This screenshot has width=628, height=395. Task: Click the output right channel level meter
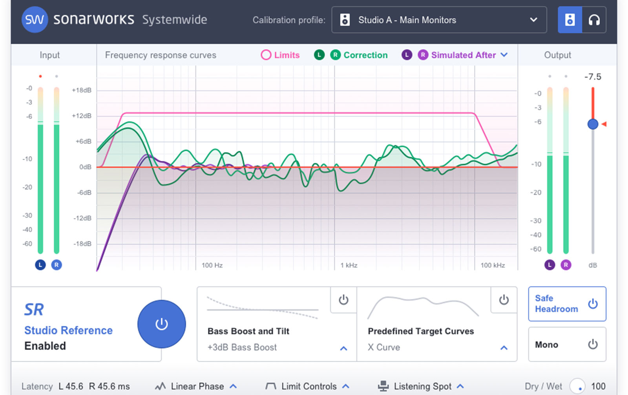tap(566, 170)
